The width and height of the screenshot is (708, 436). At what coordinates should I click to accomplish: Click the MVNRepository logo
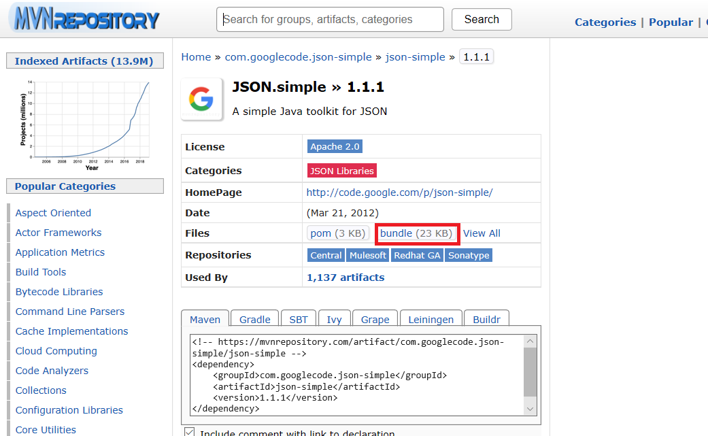85,18
